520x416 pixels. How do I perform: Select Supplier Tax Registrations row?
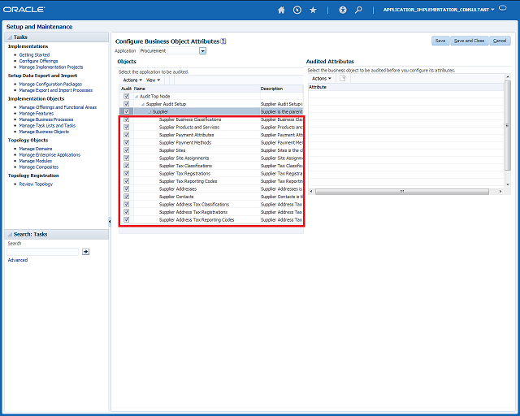211,174
